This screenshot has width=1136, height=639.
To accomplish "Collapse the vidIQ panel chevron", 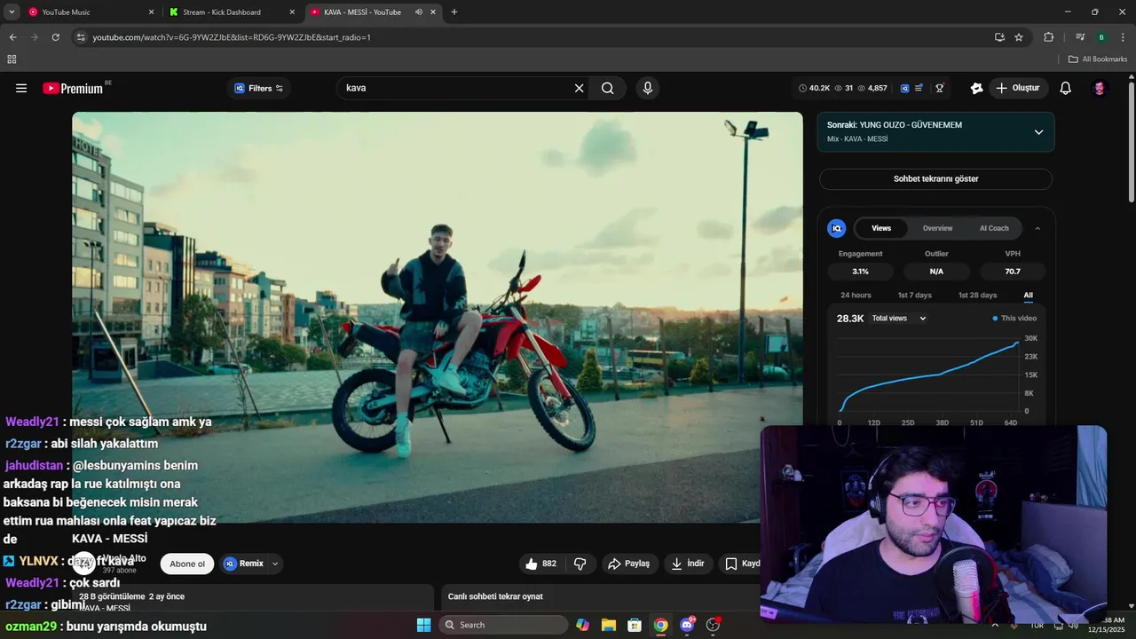I will tap(1037, 228).
